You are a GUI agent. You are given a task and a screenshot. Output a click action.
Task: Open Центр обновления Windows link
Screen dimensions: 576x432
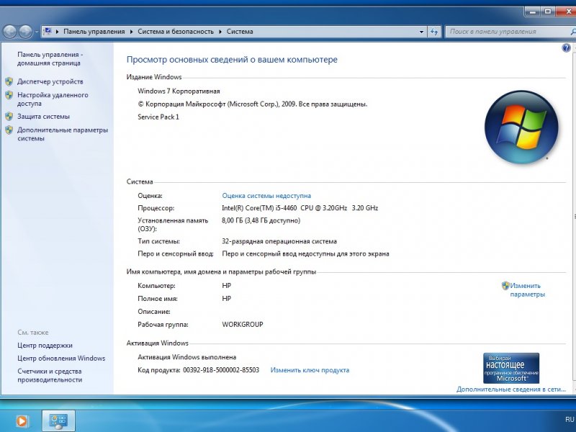(61, 358)
